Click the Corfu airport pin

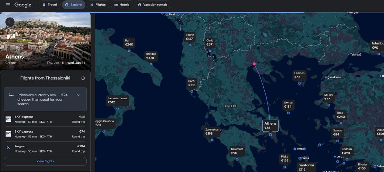pos(192,91)
